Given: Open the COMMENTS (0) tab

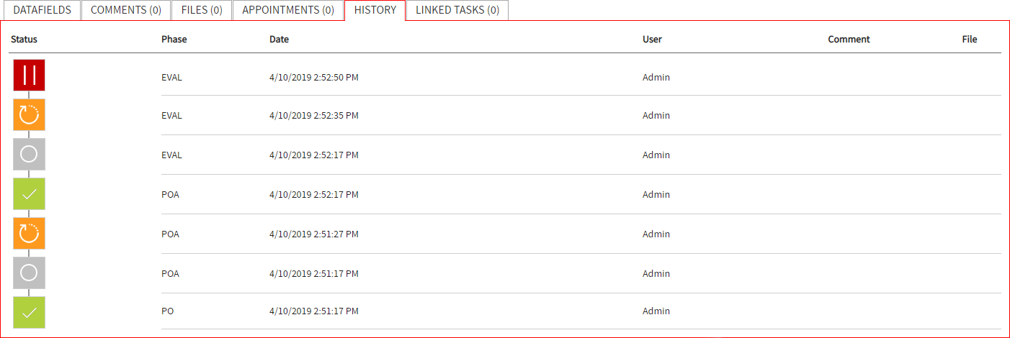Looking at the screenshot, I should coord(126,10).
